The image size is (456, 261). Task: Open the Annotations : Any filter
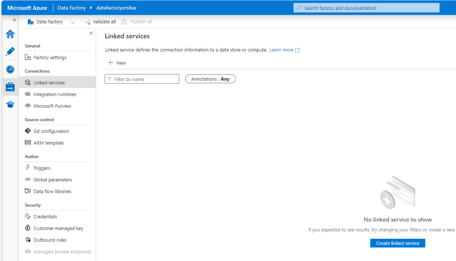tap(210, 79)
